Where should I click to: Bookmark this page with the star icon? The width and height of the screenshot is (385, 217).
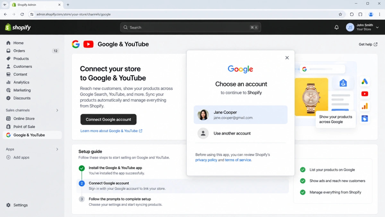point(340,14)
